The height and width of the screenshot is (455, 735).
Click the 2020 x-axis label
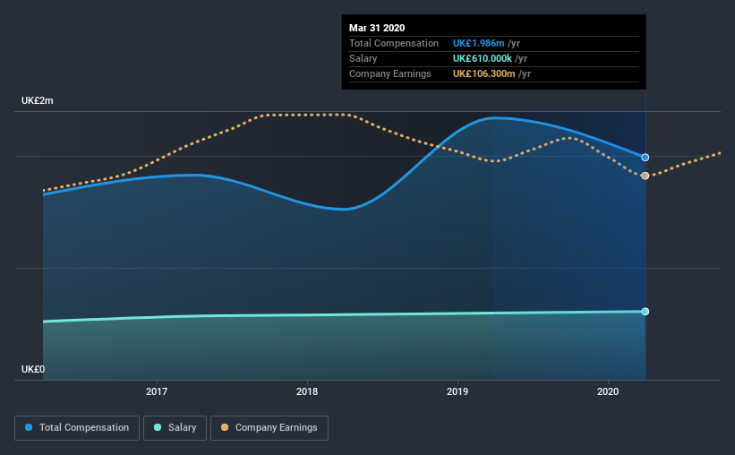coord(608,391)
